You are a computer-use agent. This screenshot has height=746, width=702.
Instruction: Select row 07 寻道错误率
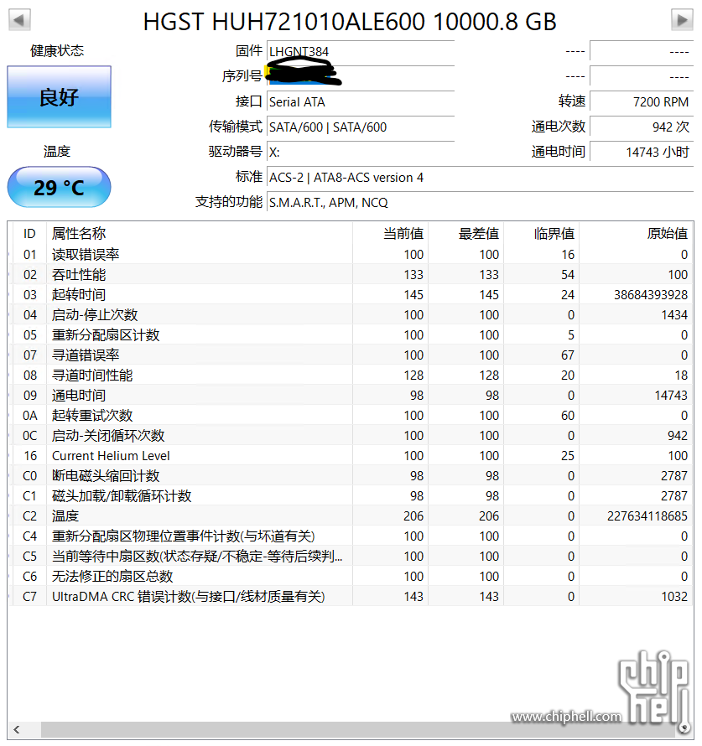351,355
